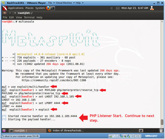Click the workspace switcher terminal thumbnail

141,131
